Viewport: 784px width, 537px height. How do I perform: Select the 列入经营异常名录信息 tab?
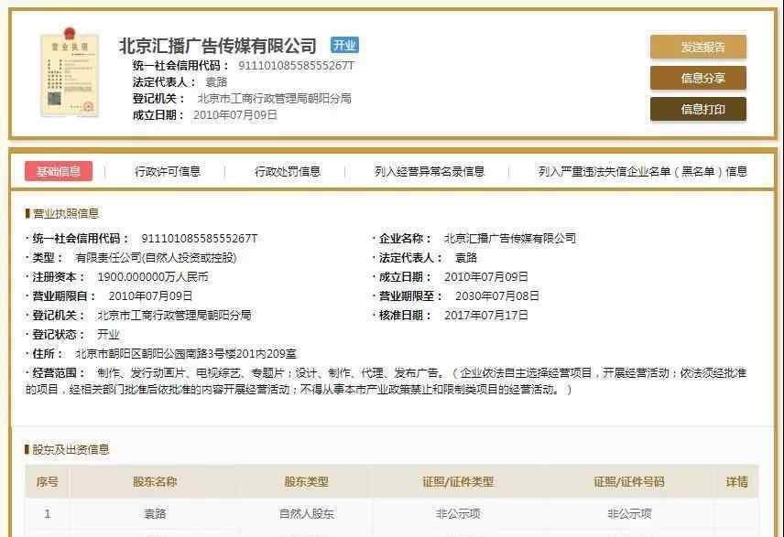(430, 171)
